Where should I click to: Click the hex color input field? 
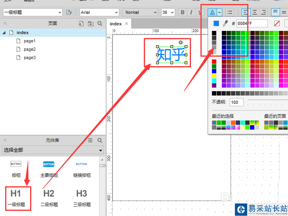(252, 23)
